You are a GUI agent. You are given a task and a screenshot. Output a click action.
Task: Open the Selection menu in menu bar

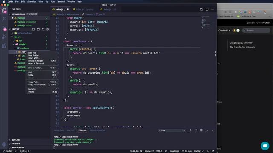pyautogui.click(x=32, y=2)
